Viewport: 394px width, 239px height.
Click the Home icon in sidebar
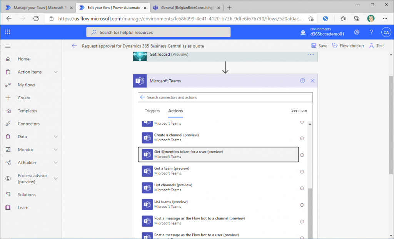tap(8, 59)
